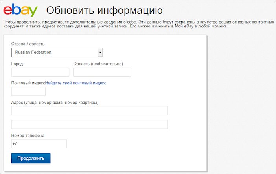Screen dimensions: 276x174
Task: Click the Обновить информацию heading
Action: (104, 10)
